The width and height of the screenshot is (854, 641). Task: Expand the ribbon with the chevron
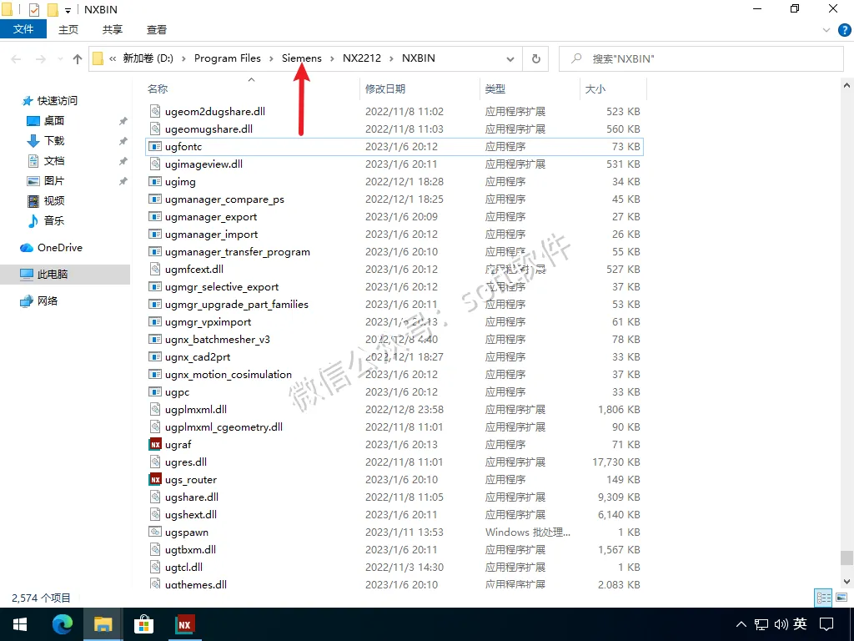pos(826,30)
